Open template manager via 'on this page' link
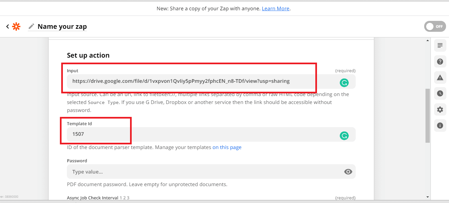Viewport: 449px width, 203px height. tap(227, 147)
